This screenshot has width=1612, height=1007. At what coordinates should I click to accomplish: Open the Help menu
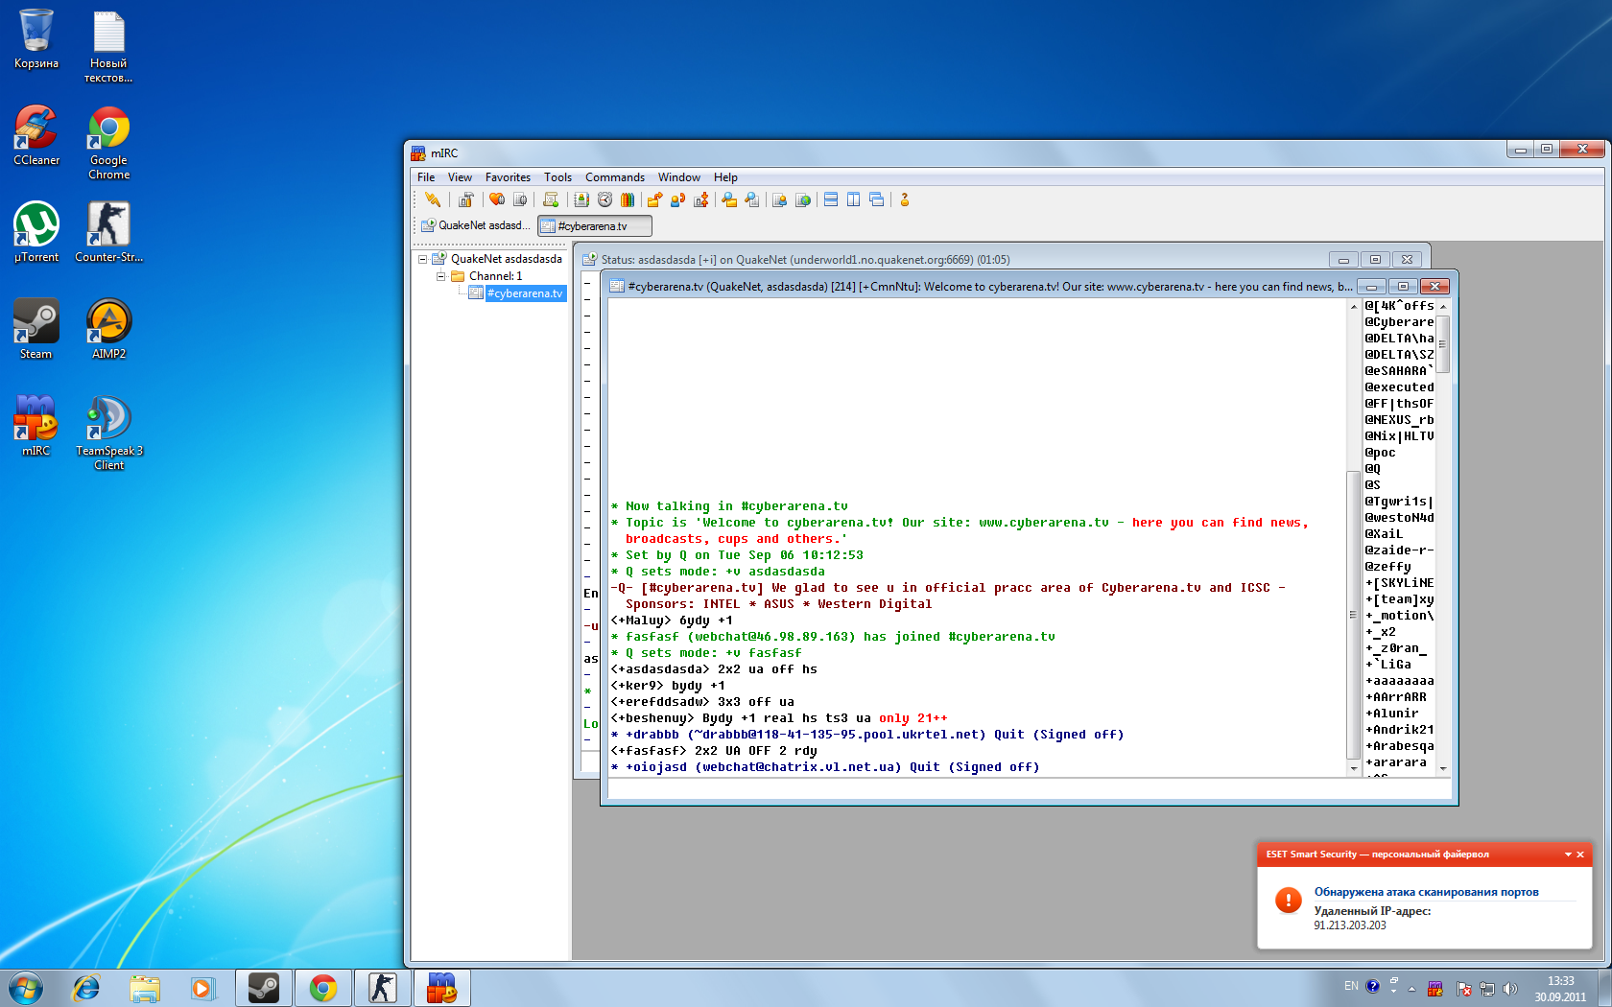tap(725, 177)
